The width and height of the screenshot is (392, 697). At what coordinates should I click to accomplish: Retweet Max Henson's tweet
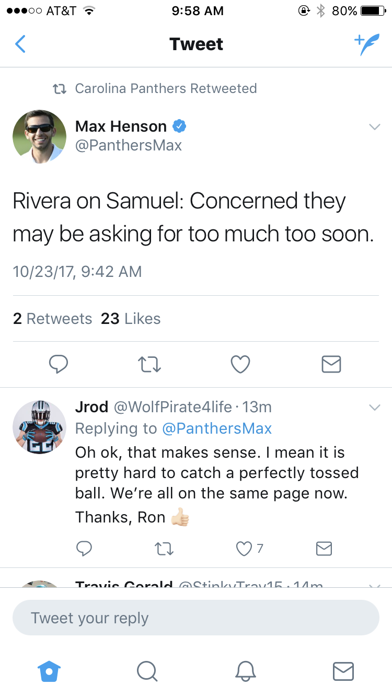pyautogui.click(x=149, y=364)
